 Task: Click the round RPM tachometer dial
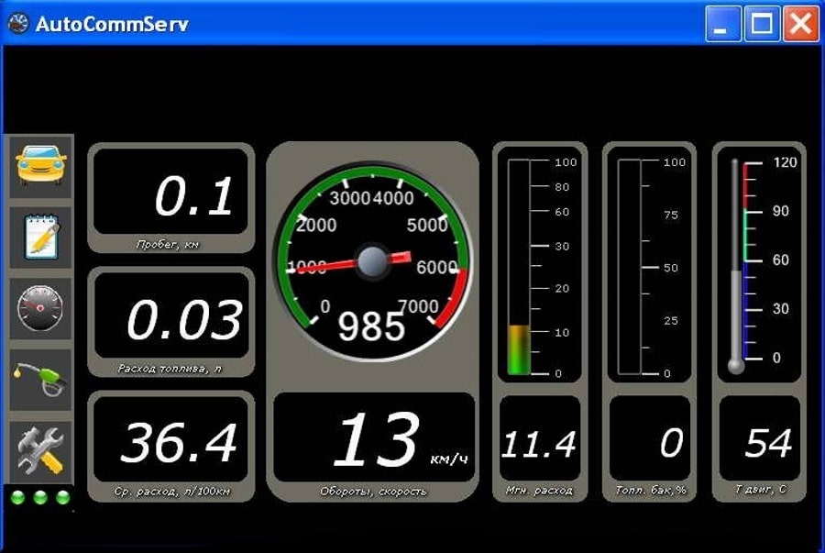[x=372, y=263]
